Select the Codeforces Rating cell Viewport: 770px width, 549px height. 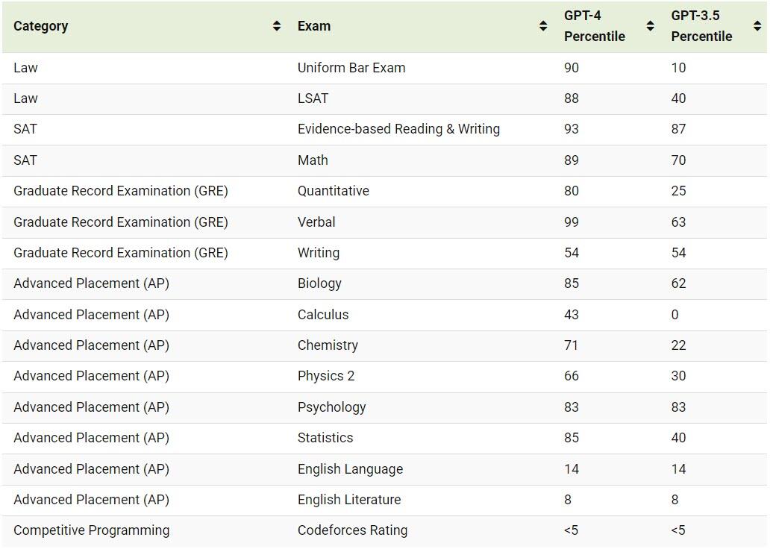pyautogui.click(x=352, y=530)
